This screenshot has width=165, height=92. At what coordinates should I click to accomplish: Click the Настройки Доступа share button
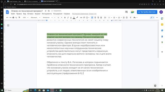[147, 12]
